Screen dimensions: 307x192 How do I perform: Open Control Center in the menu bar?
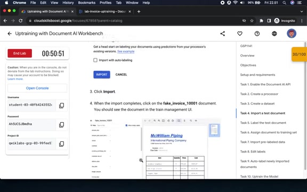point(299,3)
